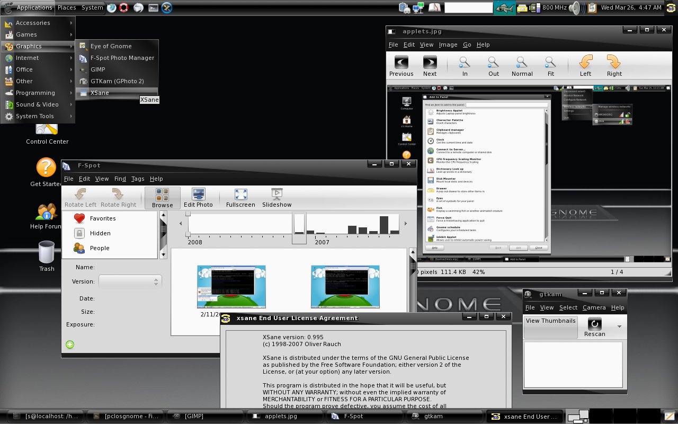Open the Tags menu in F-Spot
Screen dimensions: 678x424
[x=138, y=179]
